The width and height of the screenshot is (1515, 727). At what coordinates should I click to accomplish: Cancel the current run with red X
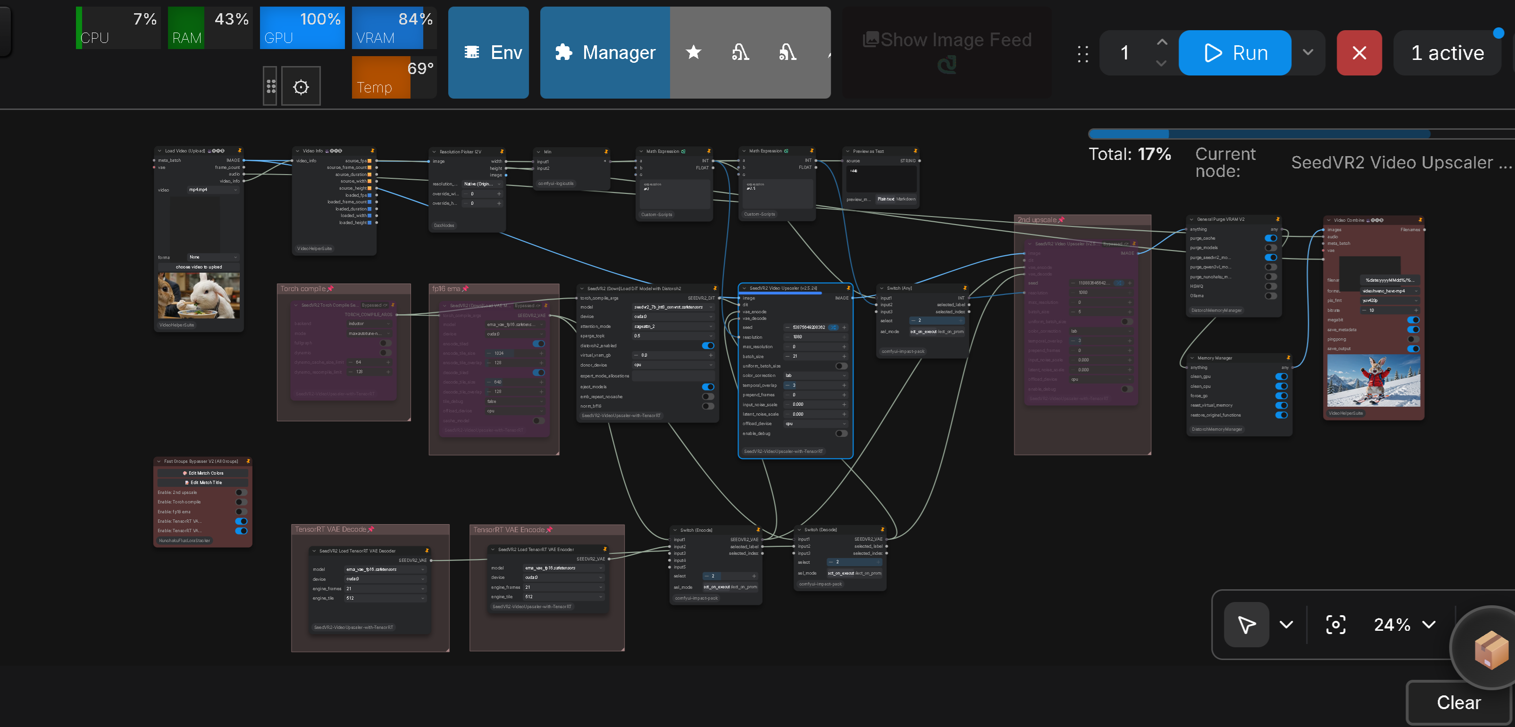point(1359,53)
